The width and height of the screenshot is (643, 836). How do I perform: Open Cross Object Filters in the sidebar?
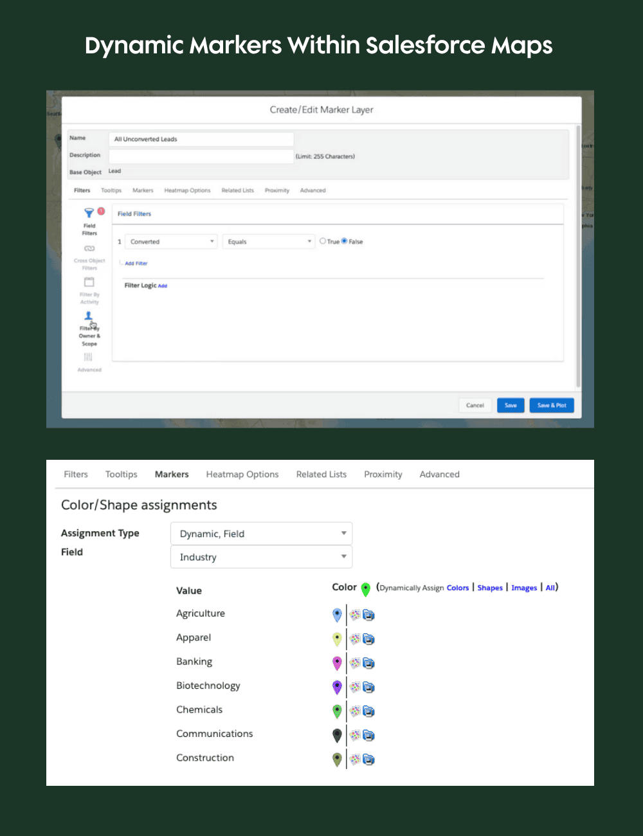(89, 248)
